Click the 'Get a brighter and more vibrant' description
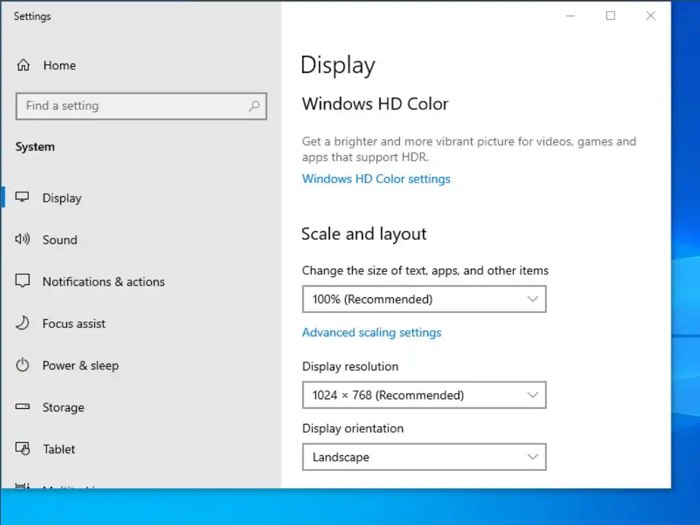 [469, 149]
